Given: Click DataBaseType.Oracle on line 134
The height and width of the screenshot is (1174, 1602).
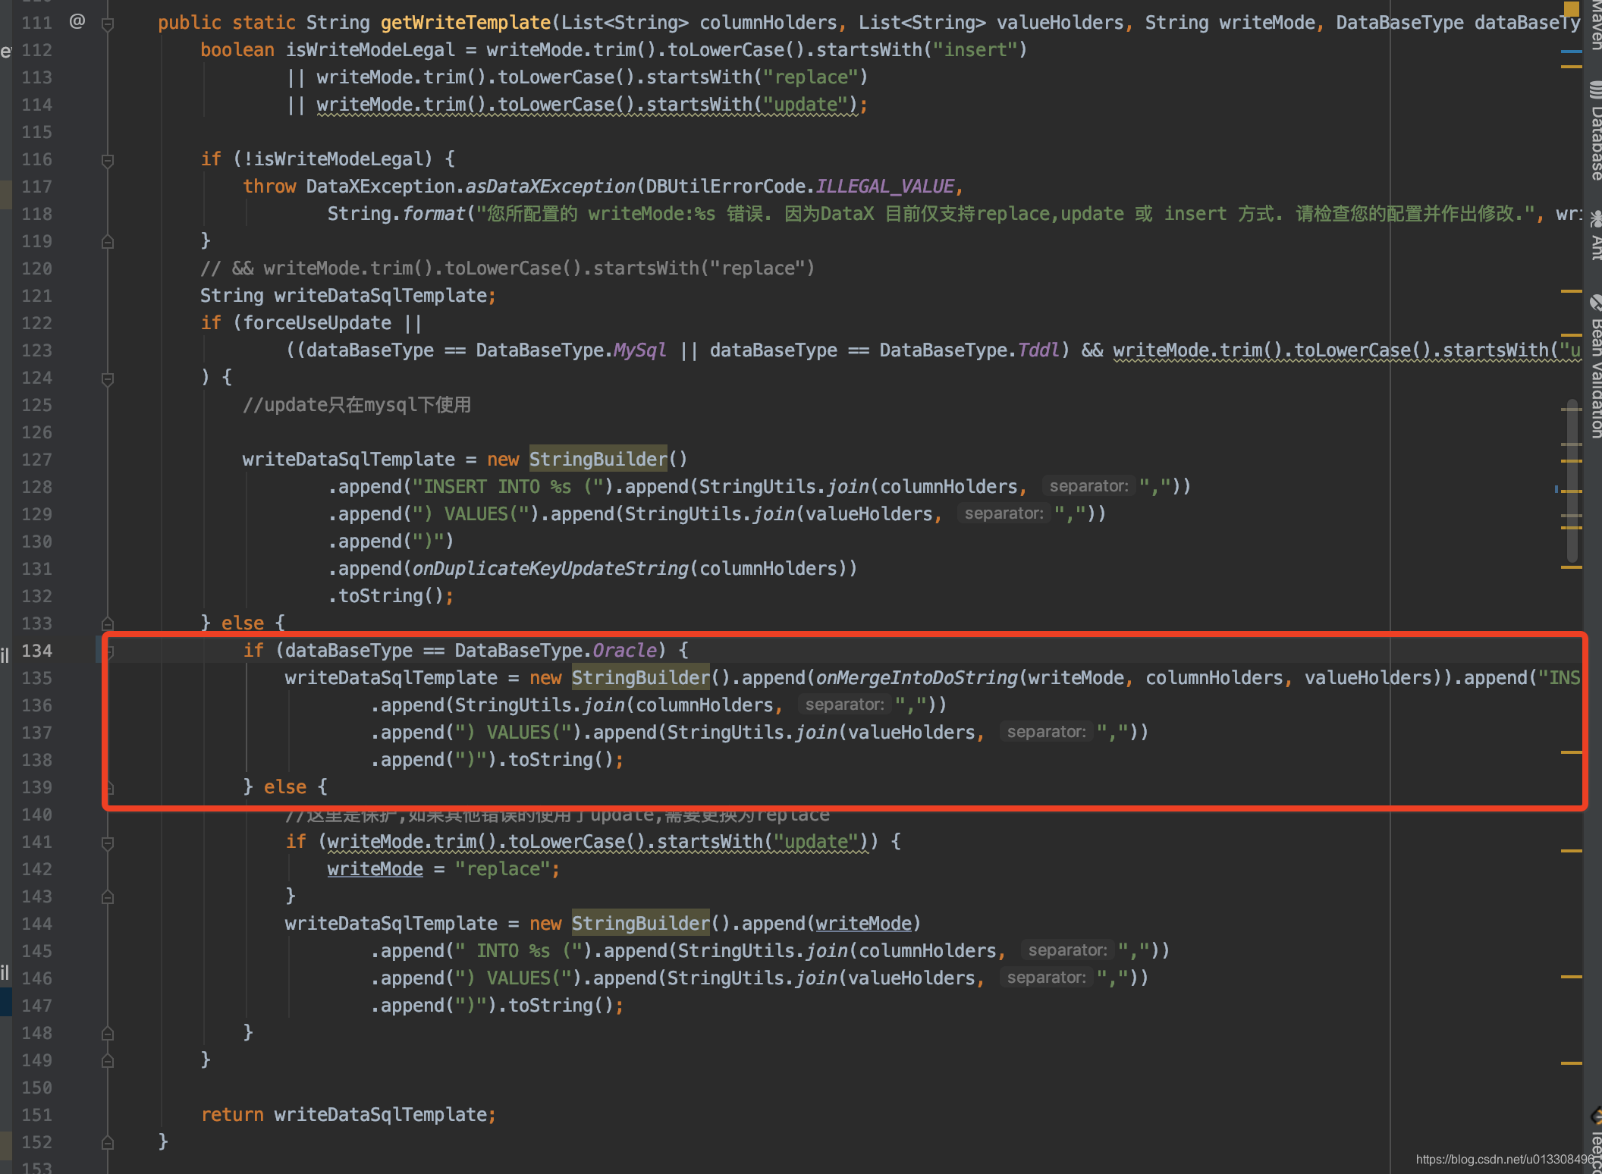Looking at the screenshot, I should 555,651.
